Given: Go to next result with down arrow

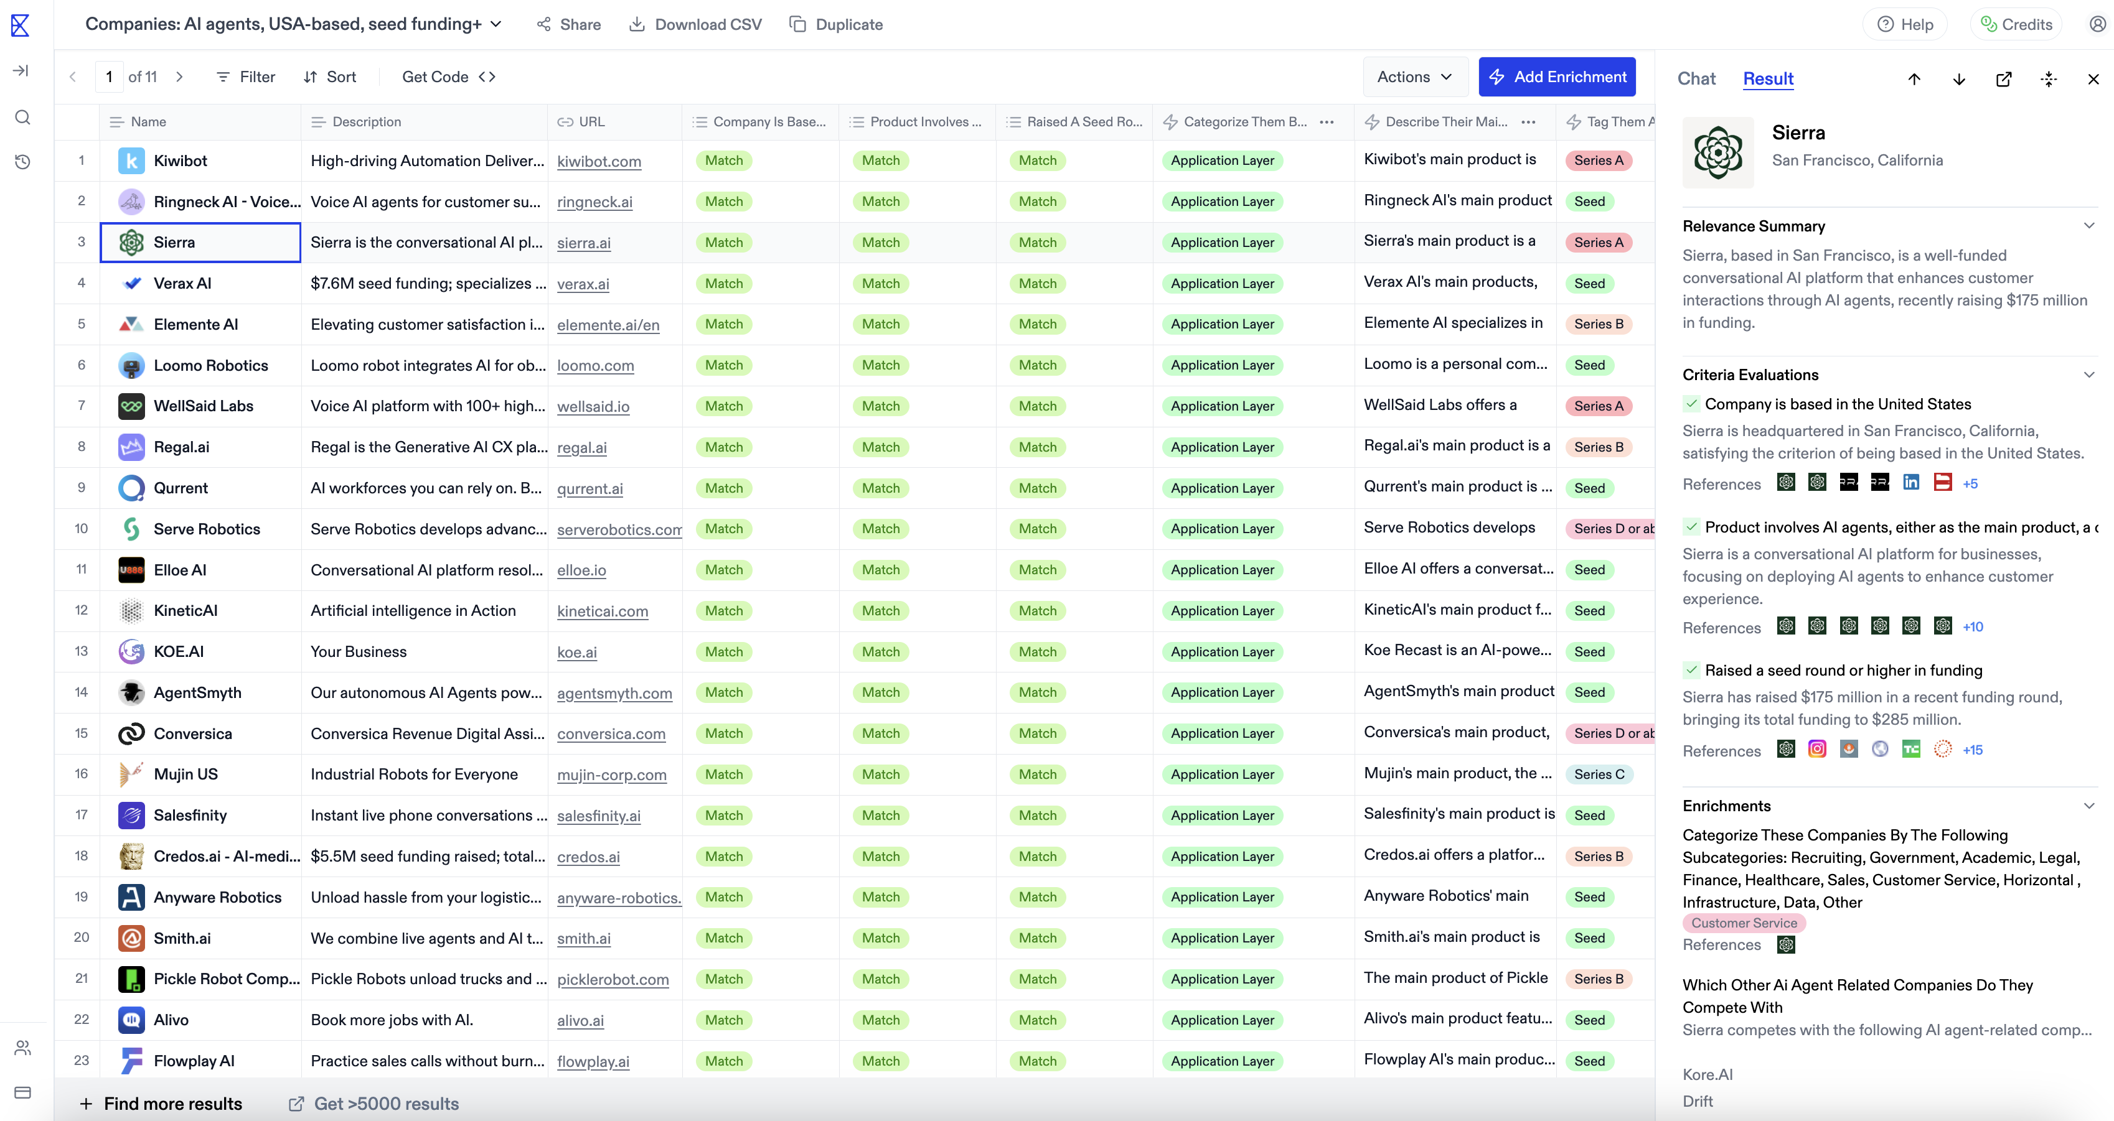Looking at the screenshot, I should point(1959,79).
